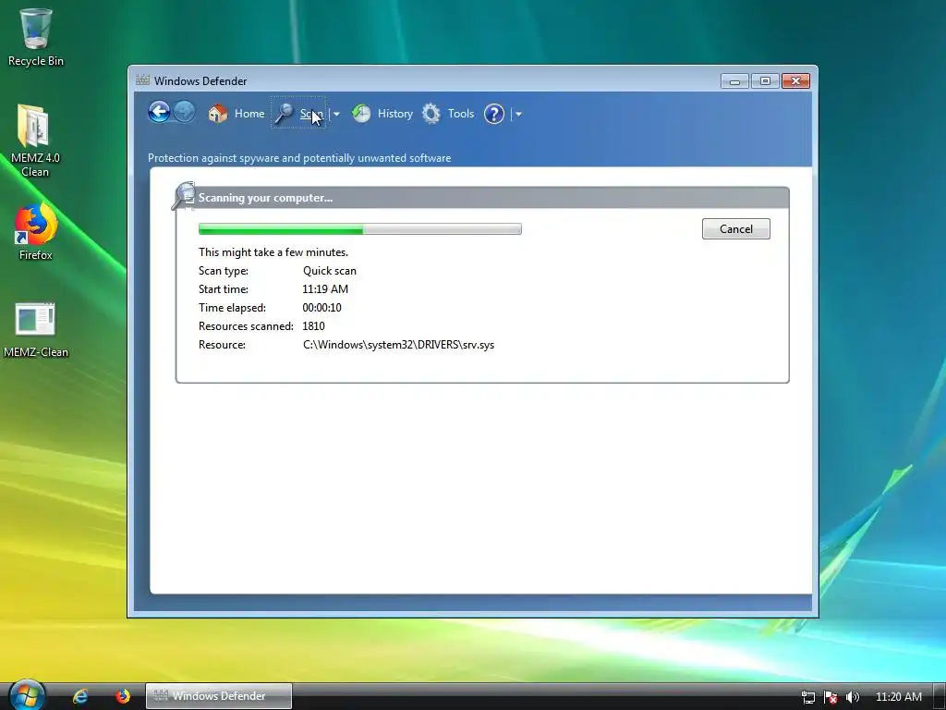Expand the Scan options dropdown arrow
This screenshot has height=710, width=946.
coord(336,114)
